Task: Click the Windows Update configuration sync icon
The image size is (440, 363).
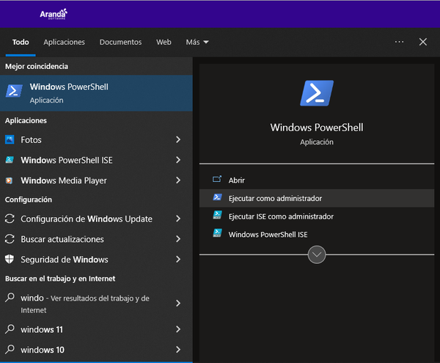Action: click(x=10, y=219)
